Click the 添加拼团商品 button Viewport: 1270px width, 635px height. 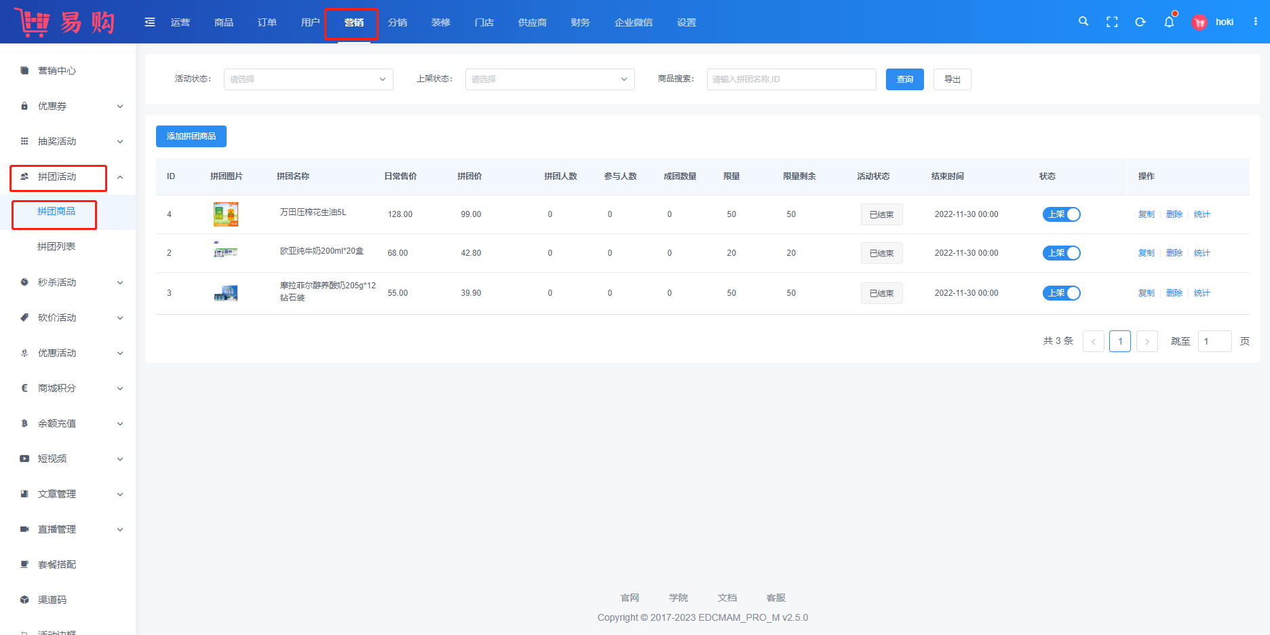tap(191, 136)
